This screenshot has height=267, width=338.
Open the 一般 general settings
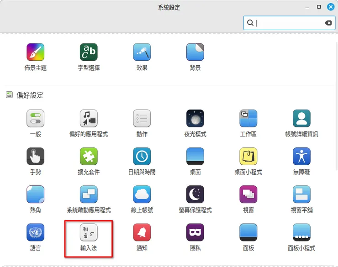tap(35, 123)
